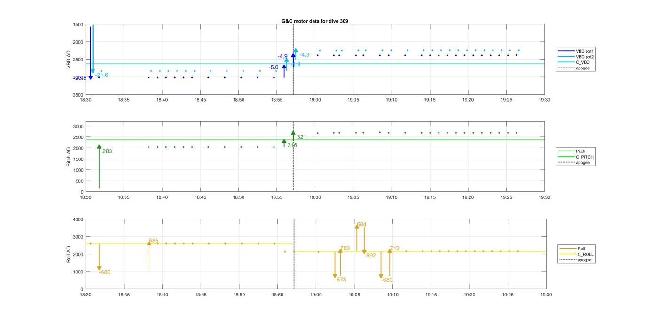Click the '712' roll value label
This screenshot has height=325, width=658.
(394, 249)
